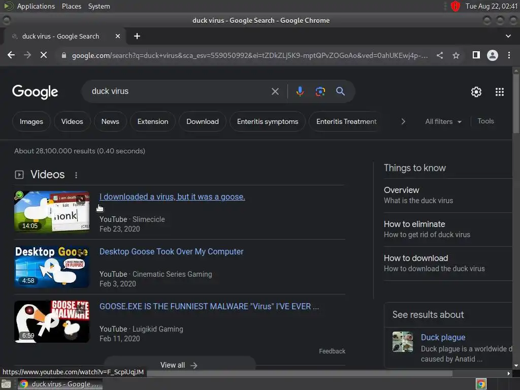The image size is (520, 390).
Task: Click the magnifier search button
Action: click(340, 91)
